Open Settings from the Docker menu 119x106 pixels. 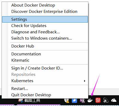click(x=45, y=19)
